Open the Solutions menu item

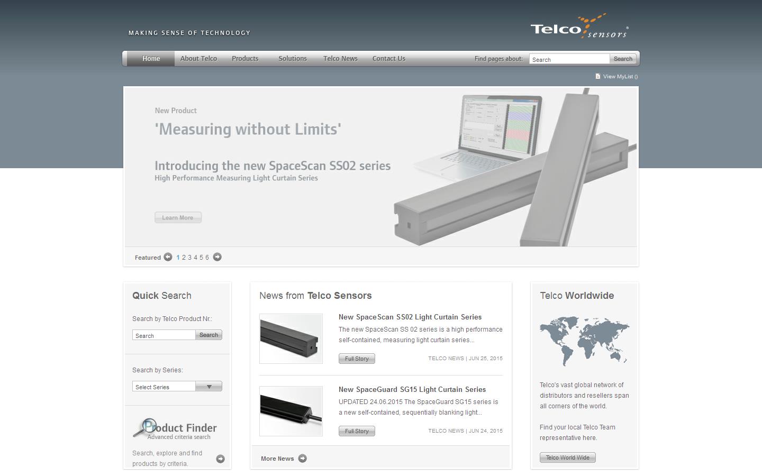[x=293, y=59]
